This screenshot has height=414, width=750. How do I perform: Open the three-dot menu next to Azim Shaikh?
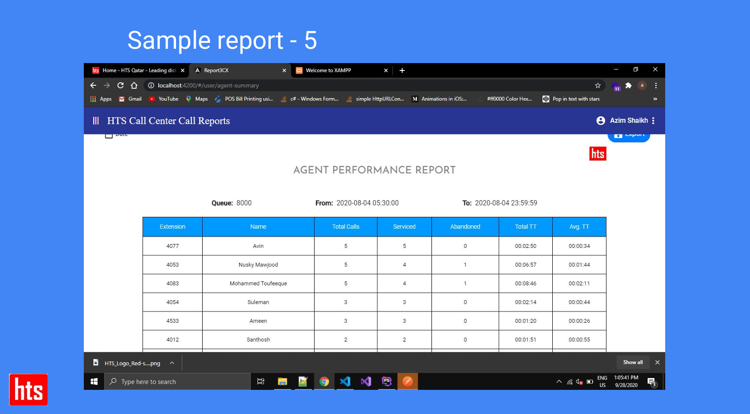(653, 121)
